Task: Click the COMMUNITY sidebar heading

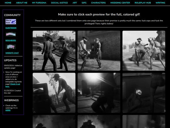Action: 12,15
